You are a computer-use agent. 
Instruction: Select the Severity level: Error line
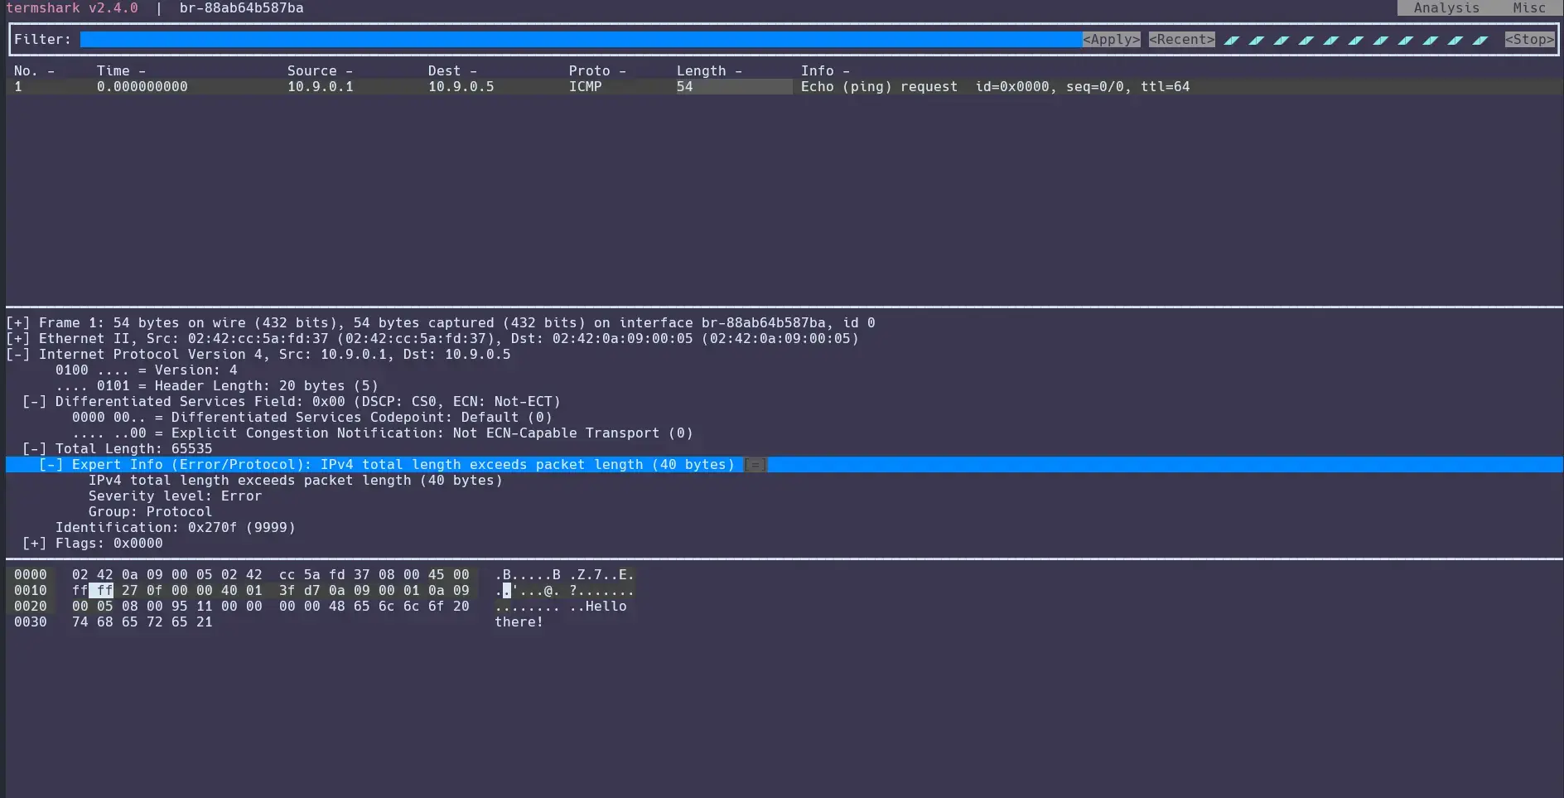(175, 496)
